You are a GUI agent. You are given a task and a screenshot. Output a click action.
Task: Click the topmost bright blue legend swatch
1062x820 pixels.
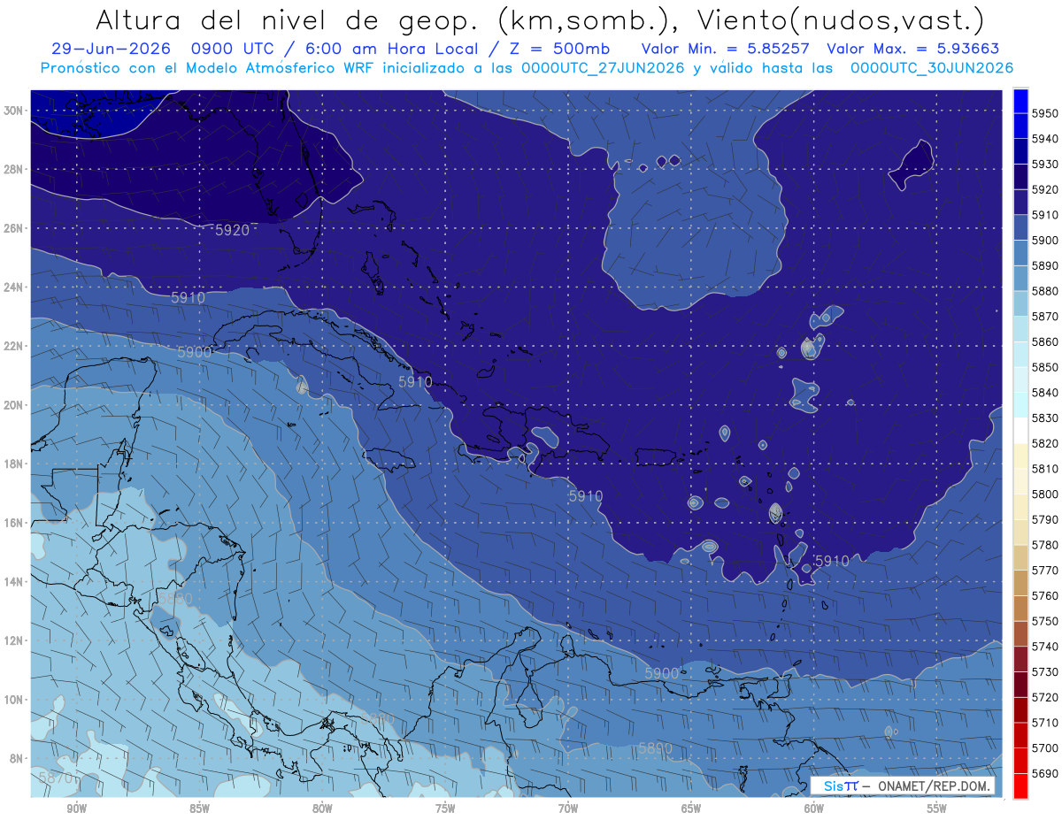[x=1020, y=100]
